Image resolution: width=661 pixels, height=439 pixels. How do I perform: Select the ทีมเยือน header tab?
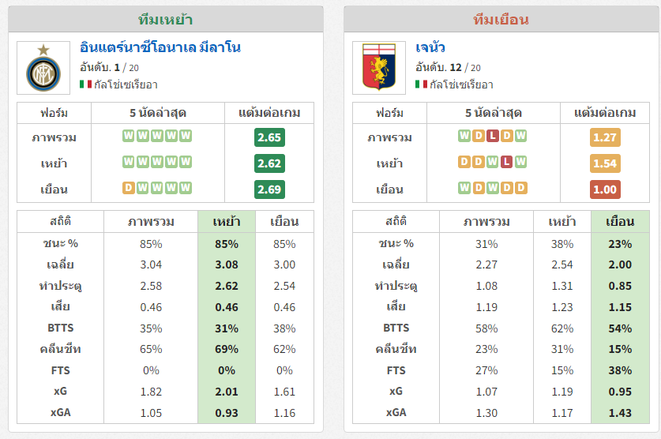pos(501,20)
